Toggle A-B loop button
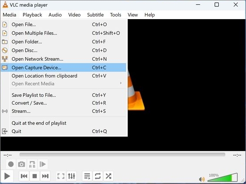246x184 pixels. [32, 164]
